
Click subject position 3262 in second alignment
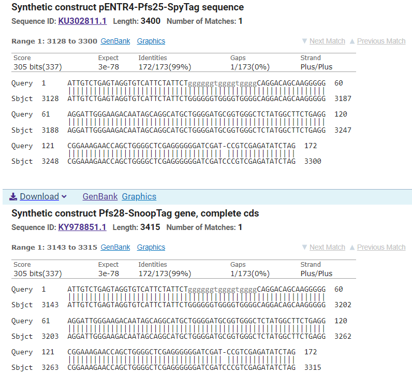pos(343,337)
